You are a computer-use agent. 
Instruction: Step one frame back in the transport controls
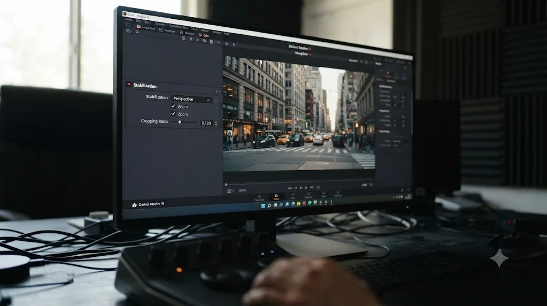(x=295, y=188)
